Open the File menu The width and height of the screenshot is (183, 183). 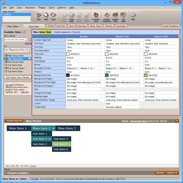(x=5, y=8)
